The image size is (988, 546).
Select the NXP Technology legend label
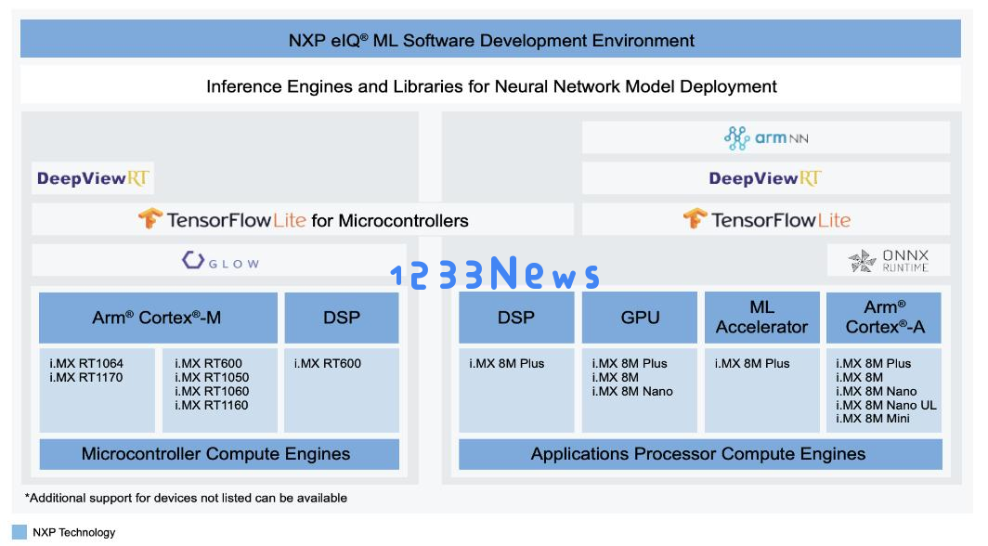(x=73, y=532)
